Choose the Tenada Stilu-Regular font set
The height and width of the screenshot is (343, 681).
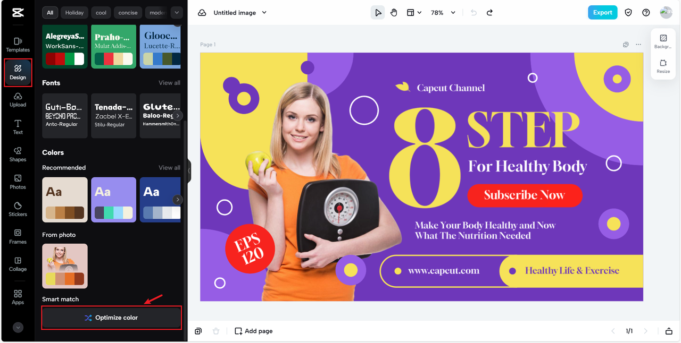click(x=113, y=116)
